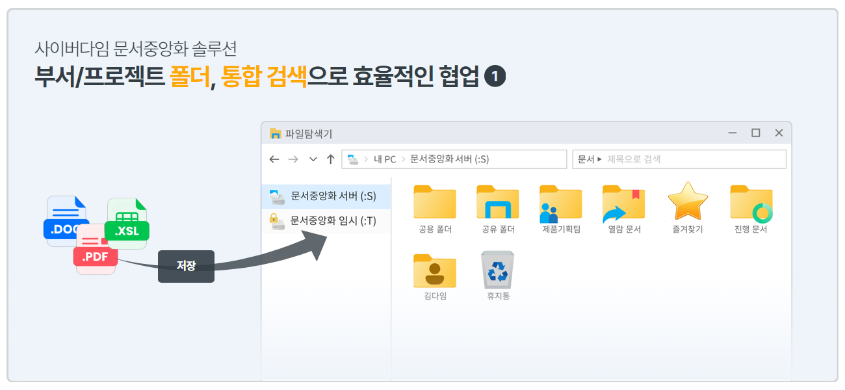
Task: Select 문서중앙화 서버 (:S) drive in sidebar
Action: pos(326,196)
